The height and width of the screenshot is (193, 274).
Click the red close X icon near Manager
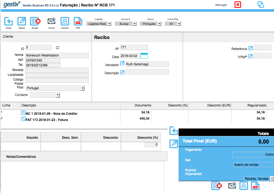[x=238, y=5]
